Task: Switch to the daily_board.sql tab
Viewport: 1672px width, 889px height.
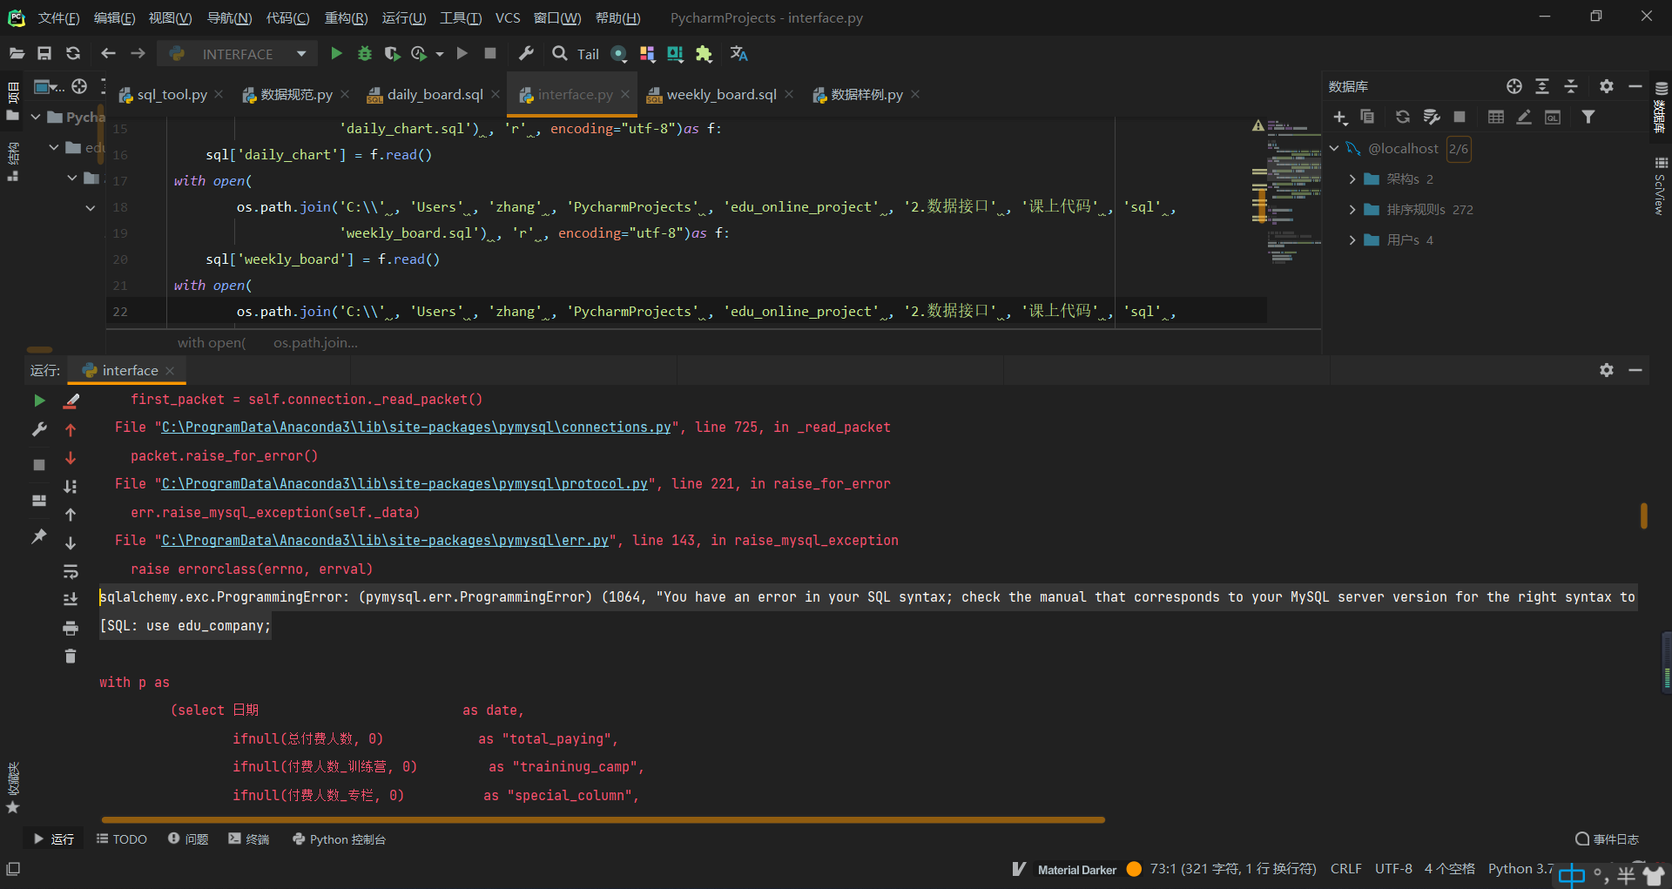Action: [x=435, y=95]
